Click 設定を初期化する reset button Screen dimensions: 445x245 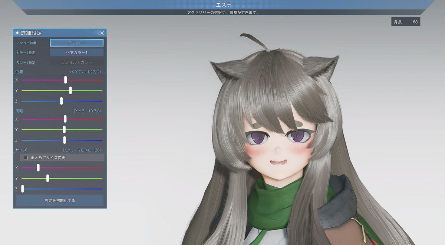coord(60,201)
